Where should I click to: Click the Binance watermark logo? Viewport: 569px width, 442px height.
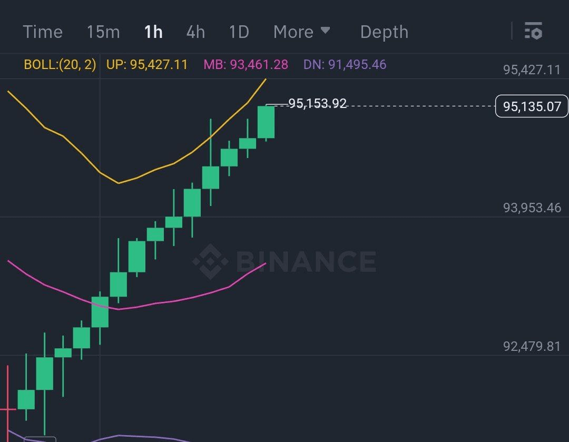click(284, 260)
